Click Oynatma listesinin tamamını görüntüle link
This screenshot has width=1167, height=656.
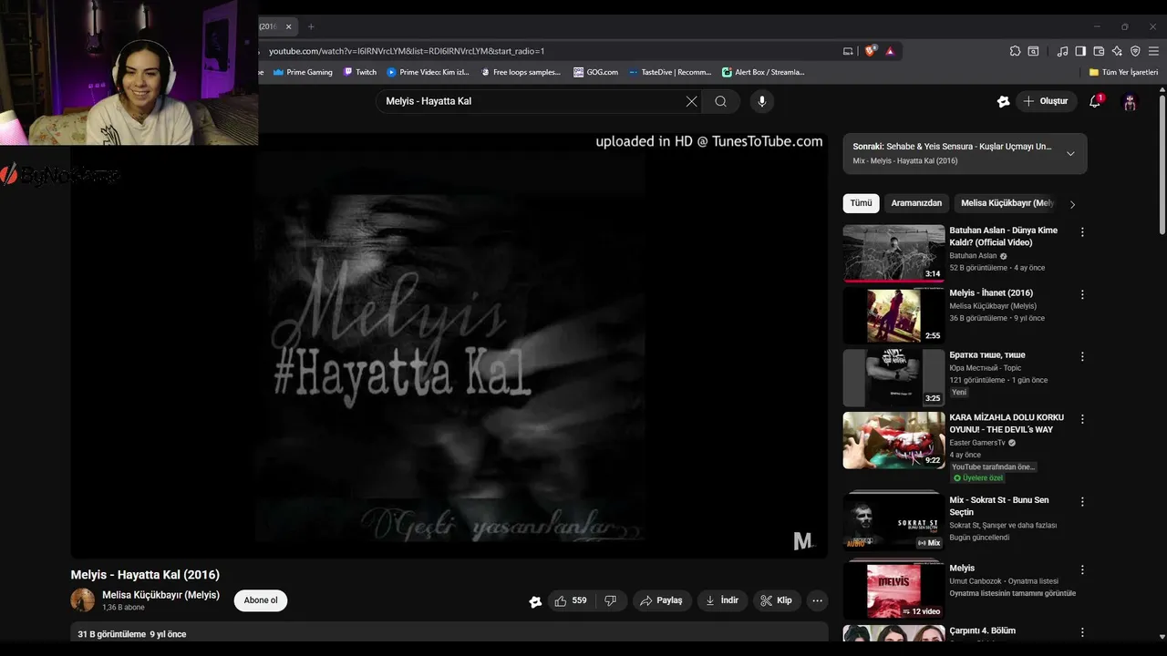[x=1012, y=593]
